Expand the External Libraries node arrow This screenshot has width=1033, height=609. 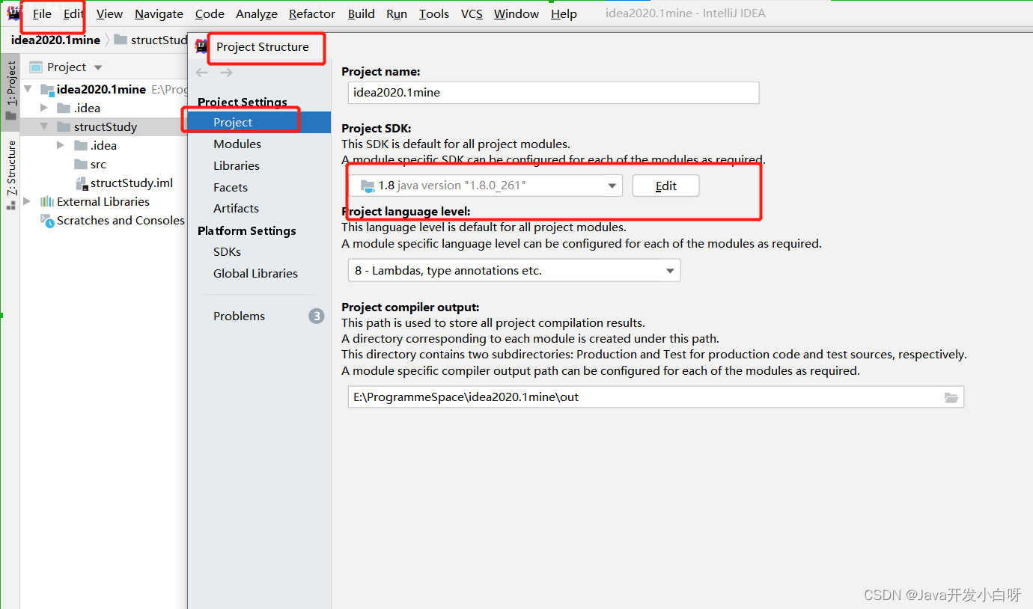27,201
